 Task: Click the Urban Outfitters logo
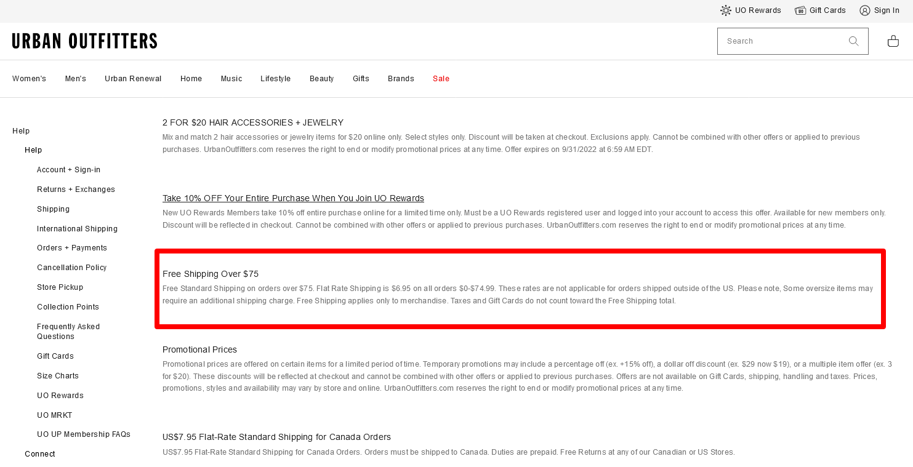[x=84, y=41]
